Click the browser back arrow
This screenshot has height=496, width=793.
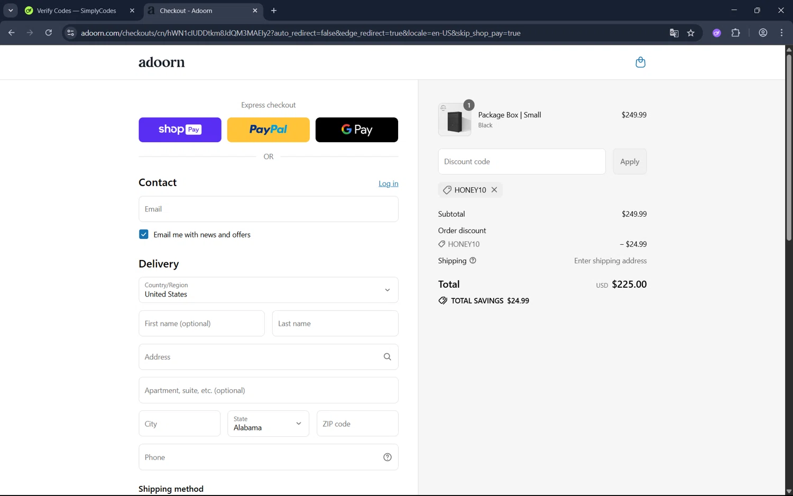12,33
